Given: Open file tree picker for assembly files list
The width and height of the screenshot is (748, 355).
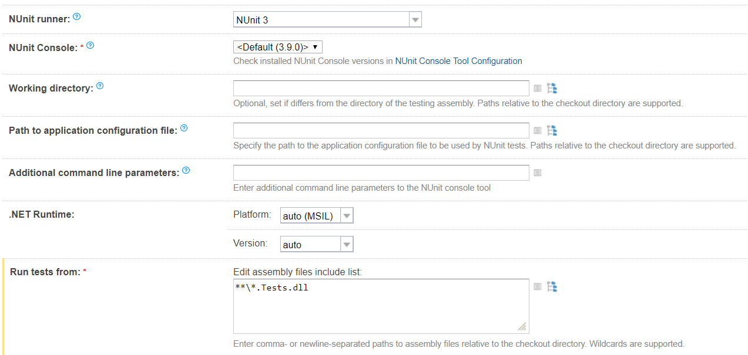Looking at the screenshot, I should point(552,287).
